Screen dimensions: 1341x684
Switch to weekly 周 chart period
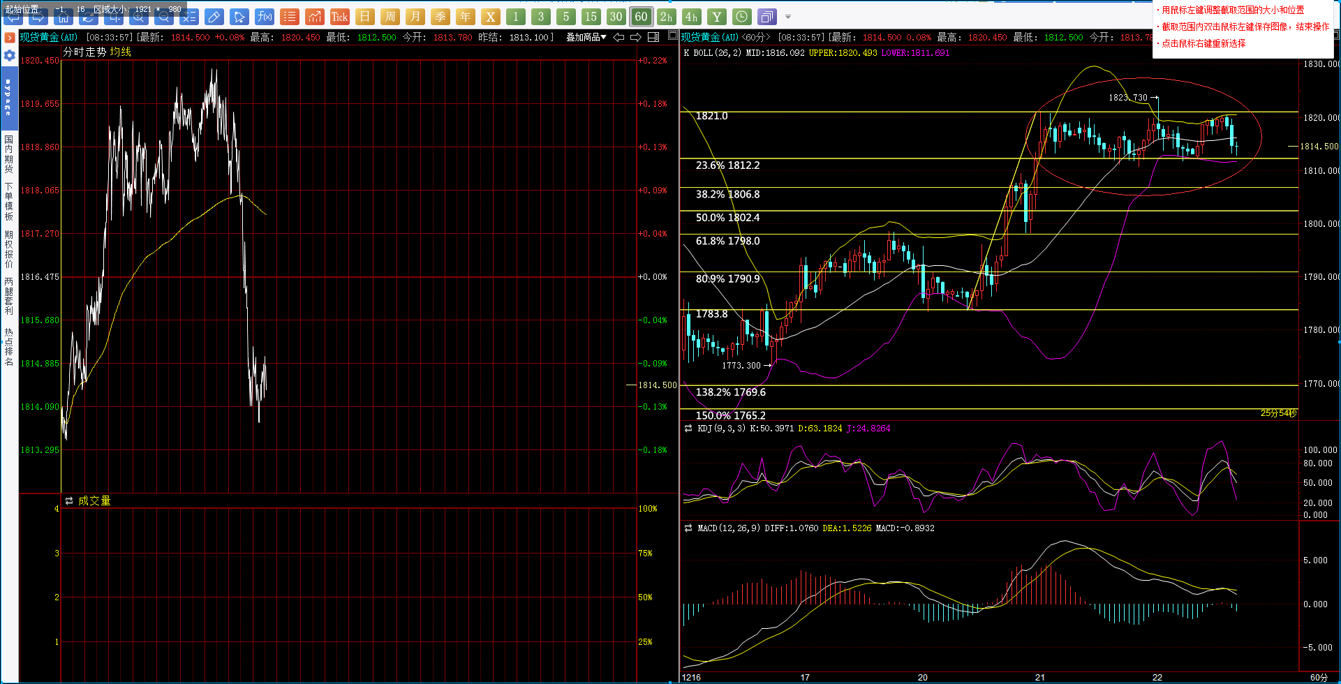[x=390, y=17]
